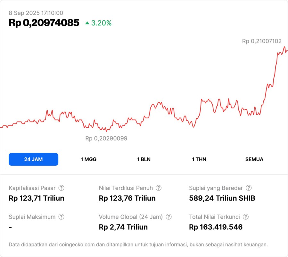Click the 3.20% change percentage
The height and width of the screenshot is (257, 288).
coord(101,23)
